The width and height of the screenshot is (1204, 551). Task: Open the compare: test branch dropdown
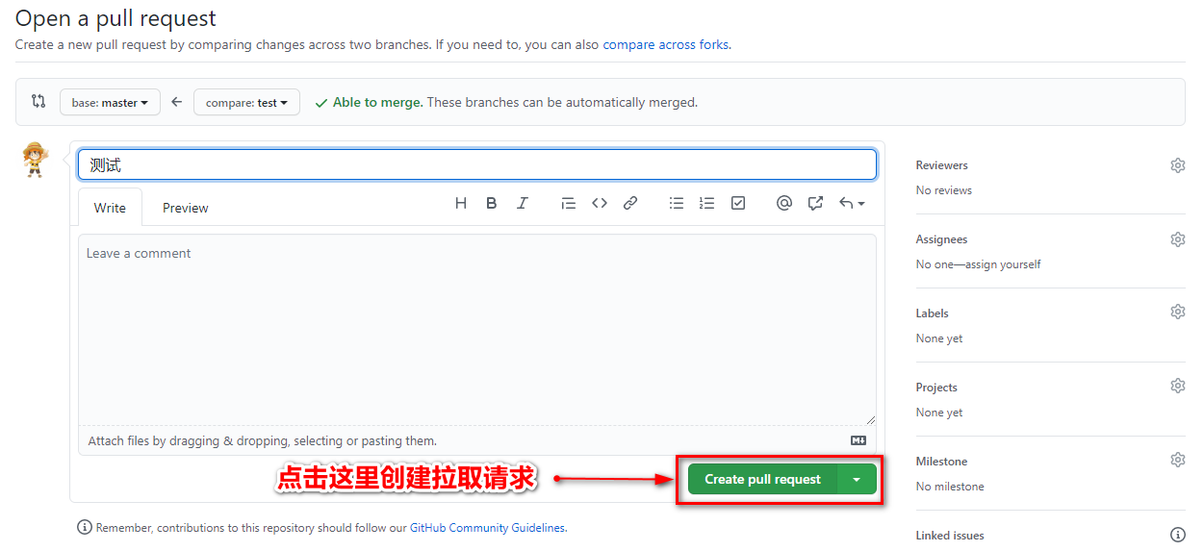[246, 102]
